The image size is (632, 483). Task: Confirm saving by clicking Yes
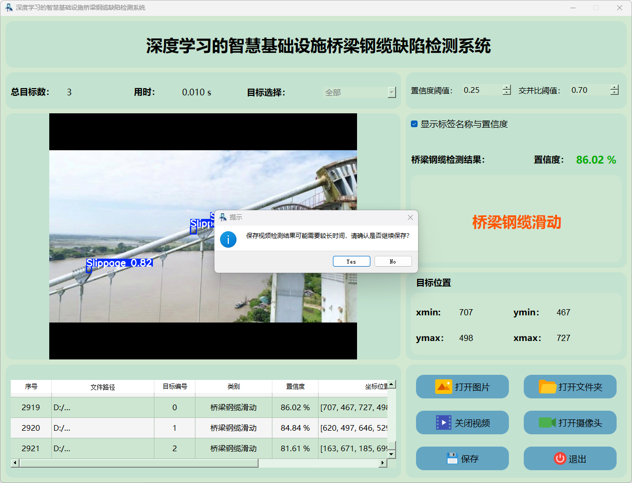coord(351,261)
